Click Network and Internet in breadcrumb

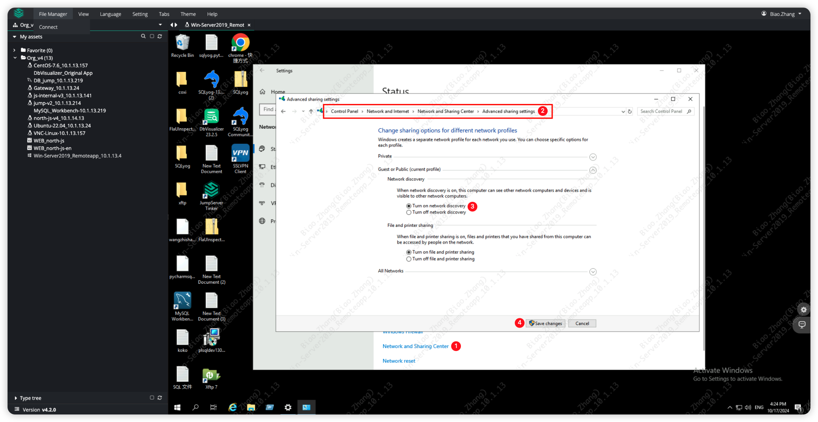[388, 112]
